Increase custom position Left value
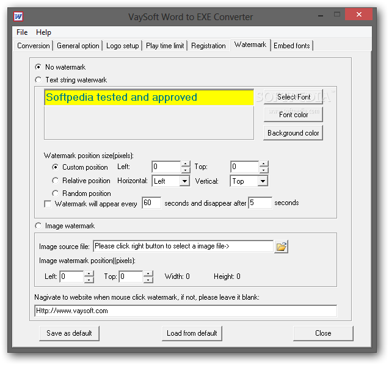The width and height of the screenshot is (389, 365). coord(186,164)
